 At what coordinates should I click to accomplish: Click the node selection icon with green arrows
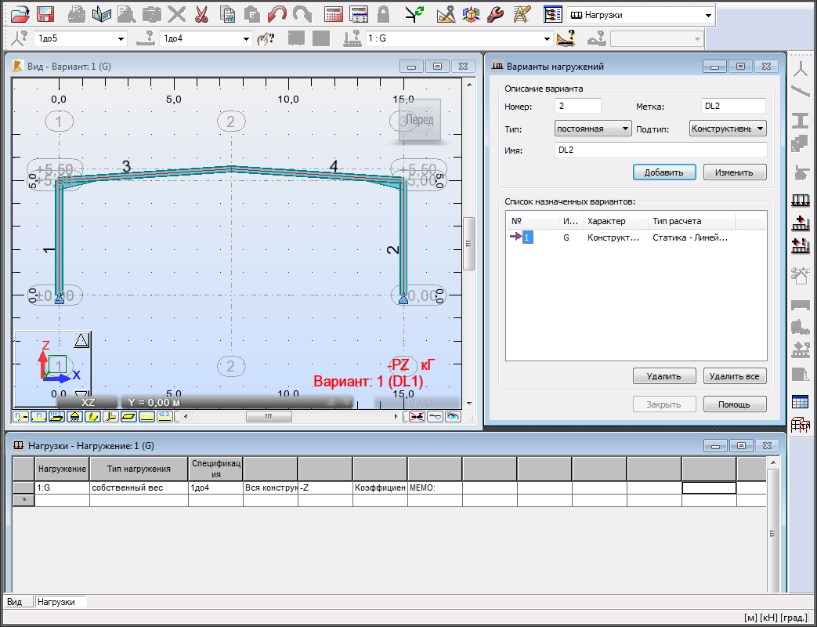(415, 14)
